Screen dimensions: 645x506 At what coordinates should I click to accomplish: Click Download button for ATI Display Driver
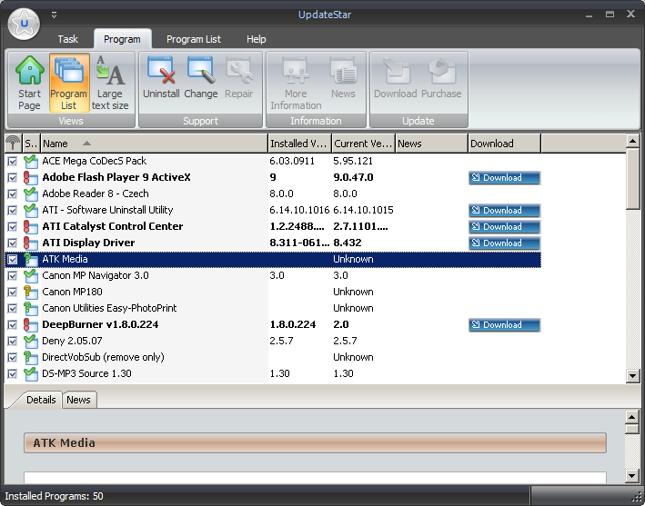(x=505, y=243)
